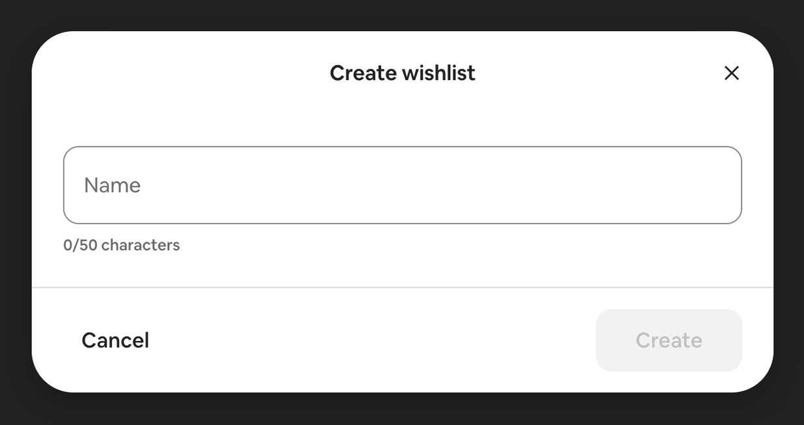Click the dark area below the dialog
Screen dimensions: 804x425
point(402,409)
